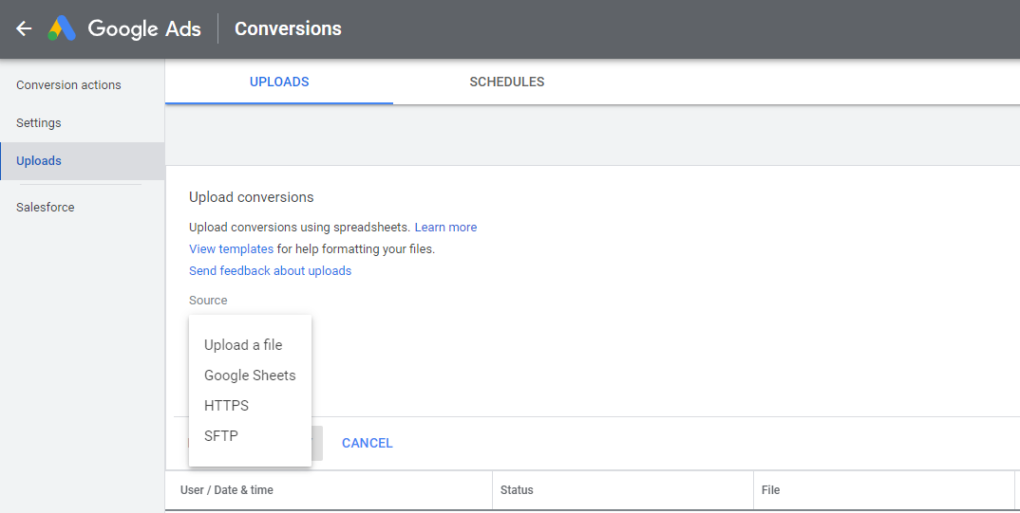1020x513 pixels.
Task: Click the Status column header
Action: 517,490
